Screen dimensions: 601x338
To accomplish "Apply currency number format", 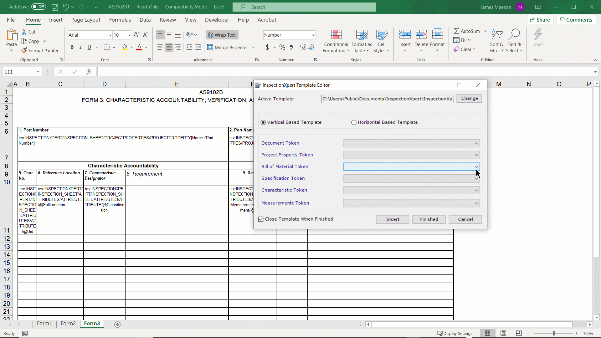I will 268,47.
